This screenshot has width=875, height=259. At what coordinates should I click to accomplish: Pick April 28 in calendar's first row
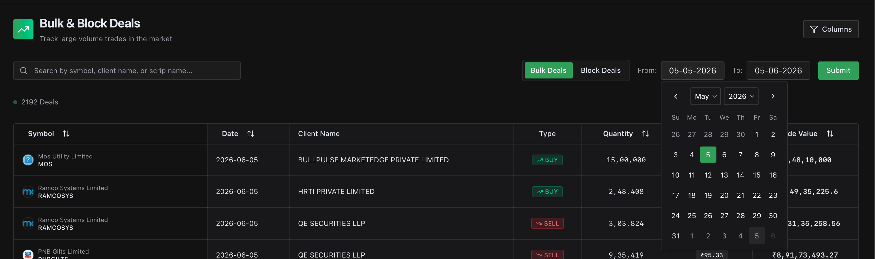pos(708,134)
